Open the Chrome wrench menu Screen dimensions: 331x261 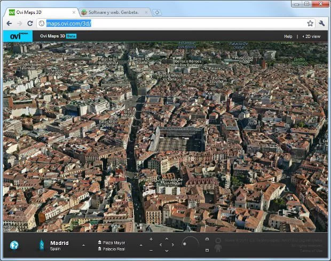(322, 24)
